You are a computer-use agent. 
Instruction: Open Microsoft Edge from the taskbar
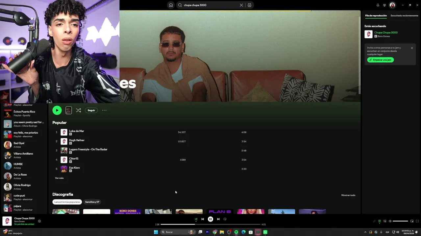pyautogui.click(x=243, y=232)
